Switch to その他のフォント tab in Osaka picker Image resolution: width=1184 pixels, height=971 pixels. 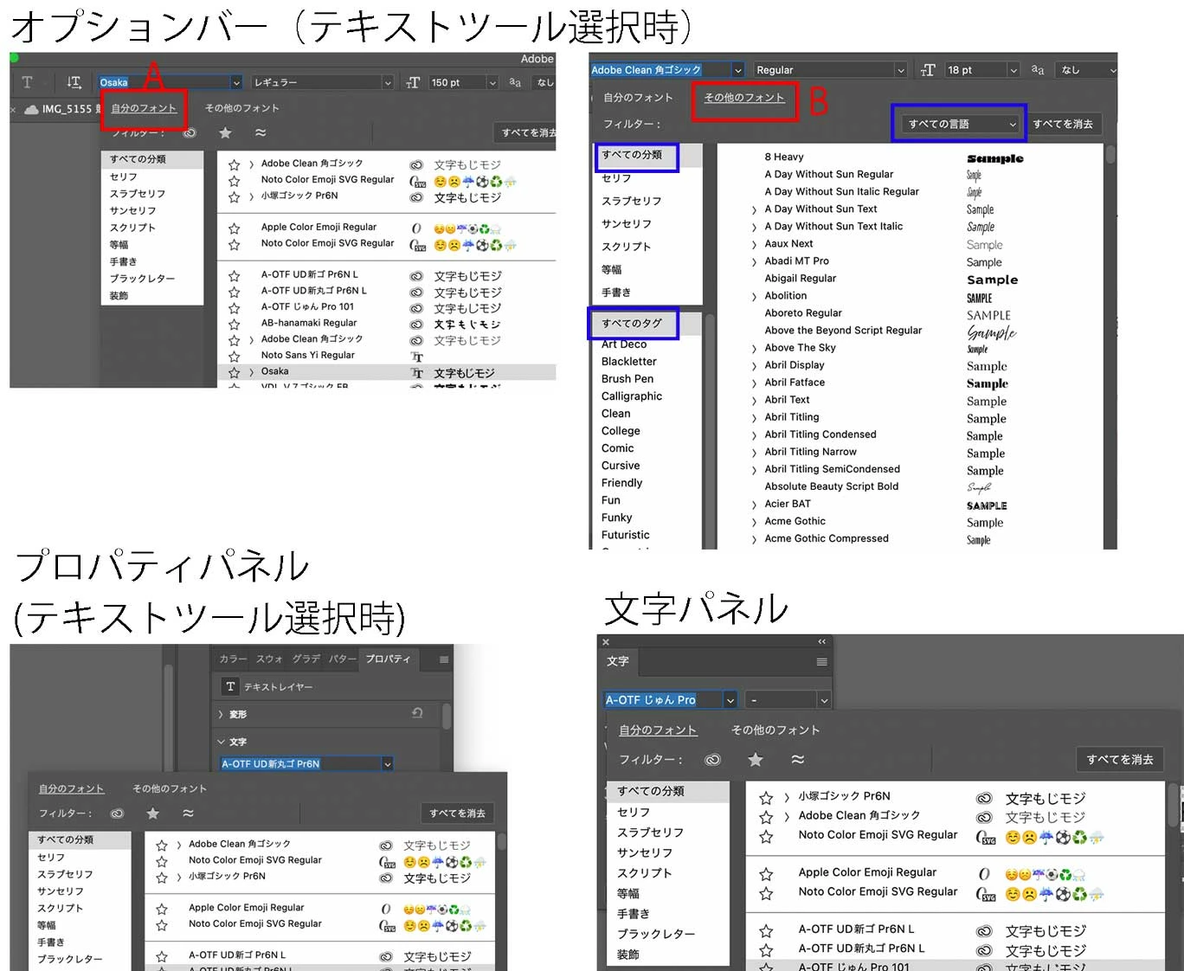point(242,108)
